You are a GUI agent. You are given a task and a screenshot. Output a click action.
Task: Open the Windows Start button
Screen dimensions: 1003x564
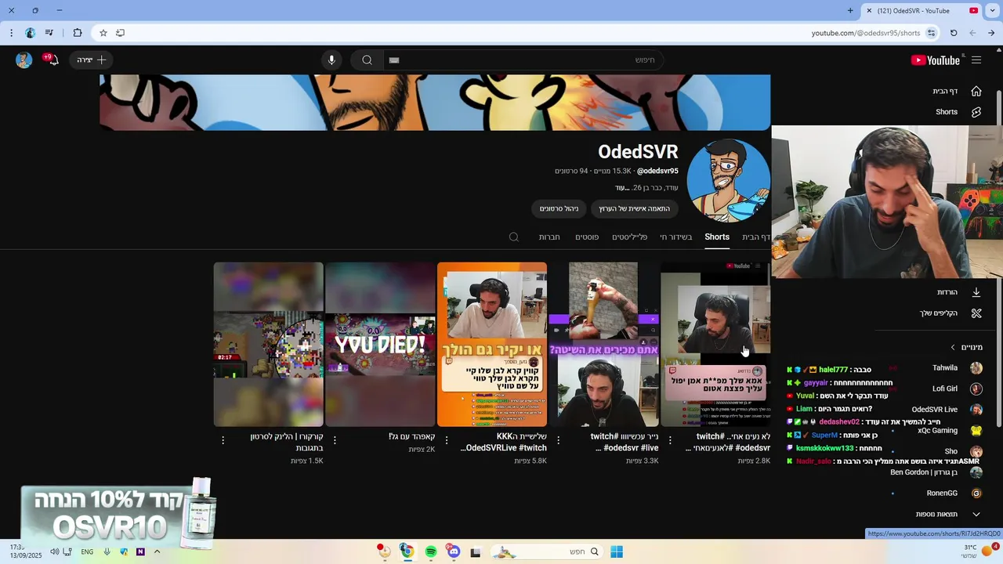tap(617, 551)
